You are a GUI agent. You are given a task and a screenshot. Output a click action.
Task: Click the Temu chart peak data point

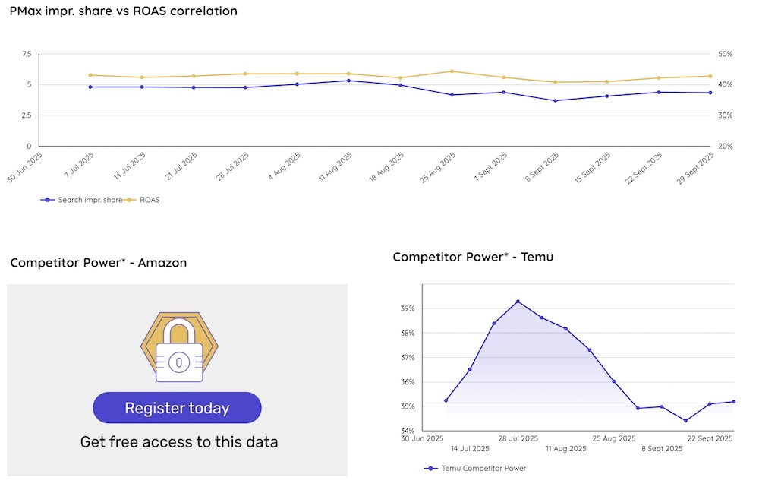(x=518, y=302)
